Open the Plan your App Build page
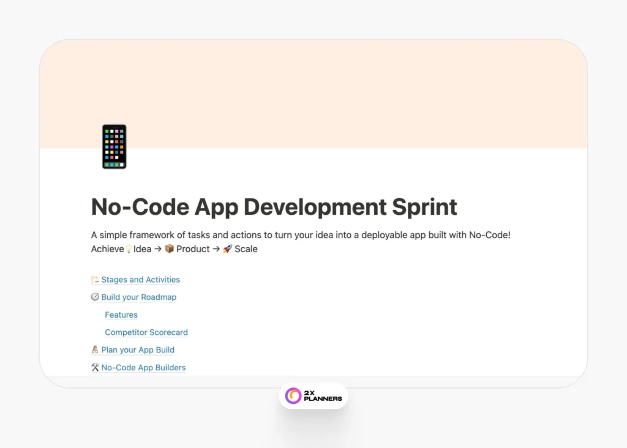 coord(138,349)
